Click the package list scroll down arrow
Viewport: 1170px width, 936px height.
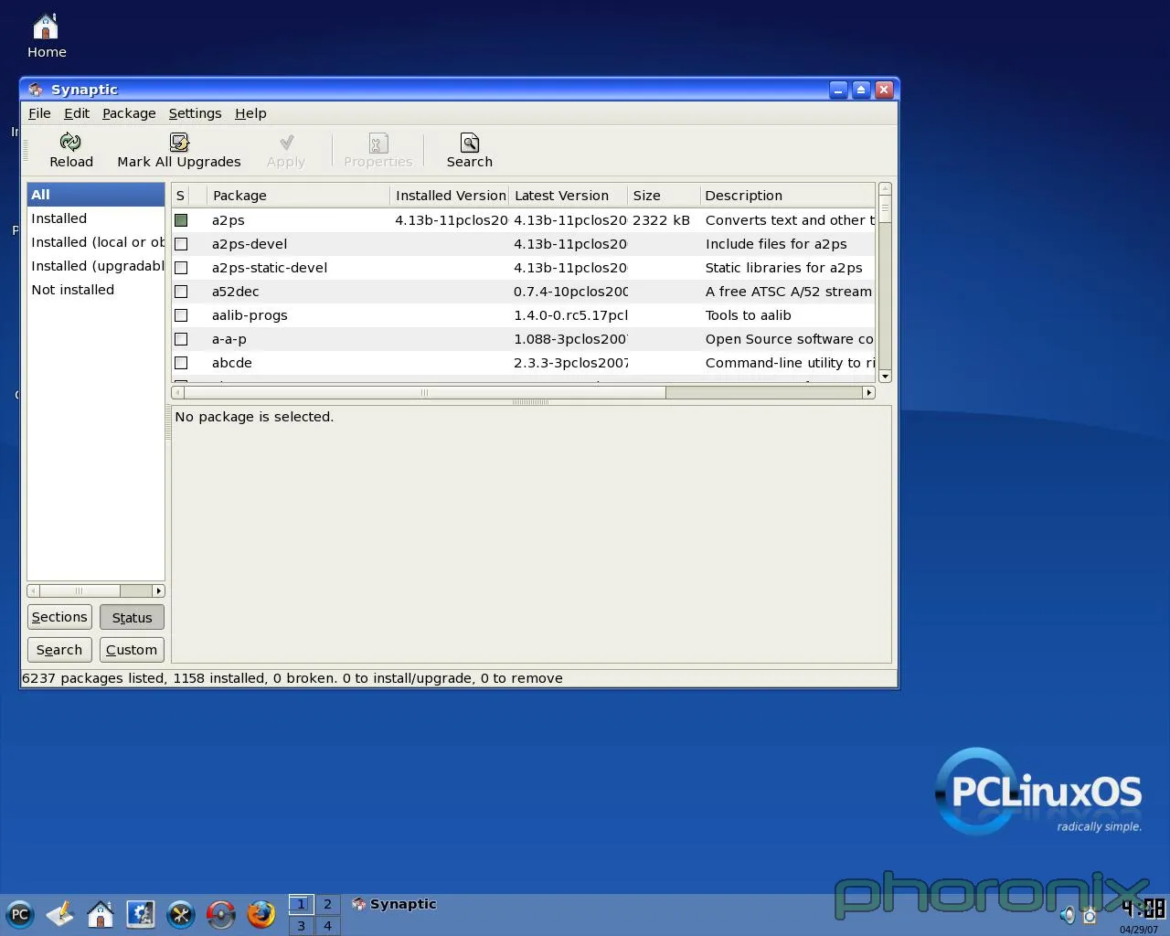[x=885, y=377]
